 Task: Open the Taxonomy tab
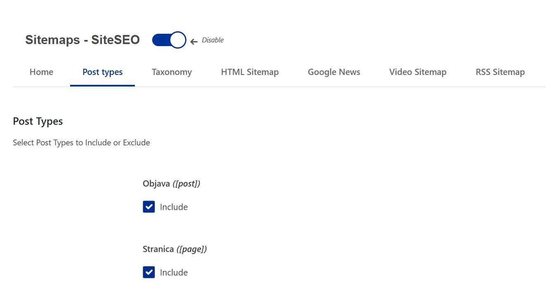coord(172,72)
